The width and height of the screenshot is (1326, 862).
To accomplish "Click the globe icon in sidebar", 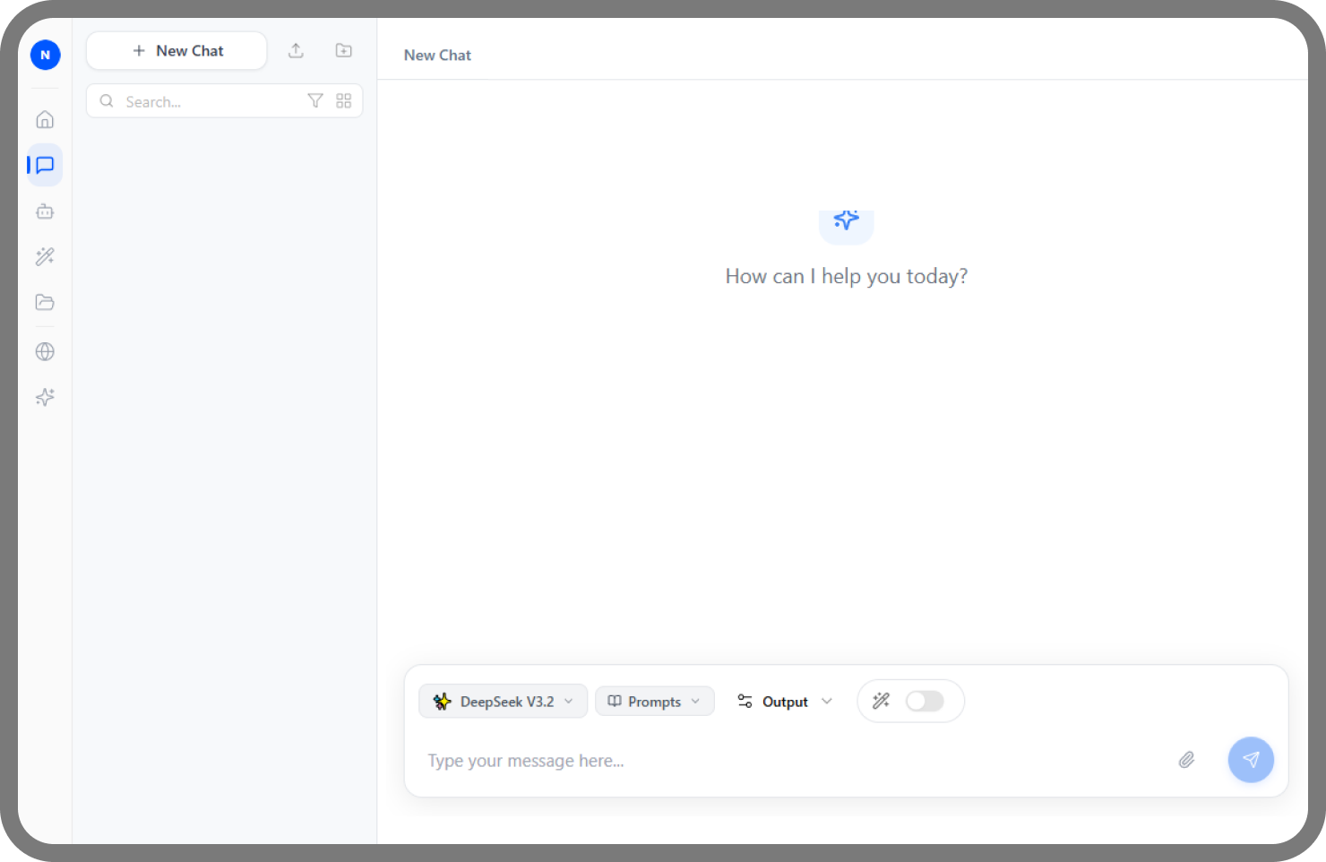I will click(x=45, y=351).
